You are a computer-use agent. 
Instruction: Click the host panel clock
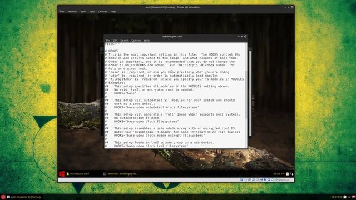[x=337, y=197]
